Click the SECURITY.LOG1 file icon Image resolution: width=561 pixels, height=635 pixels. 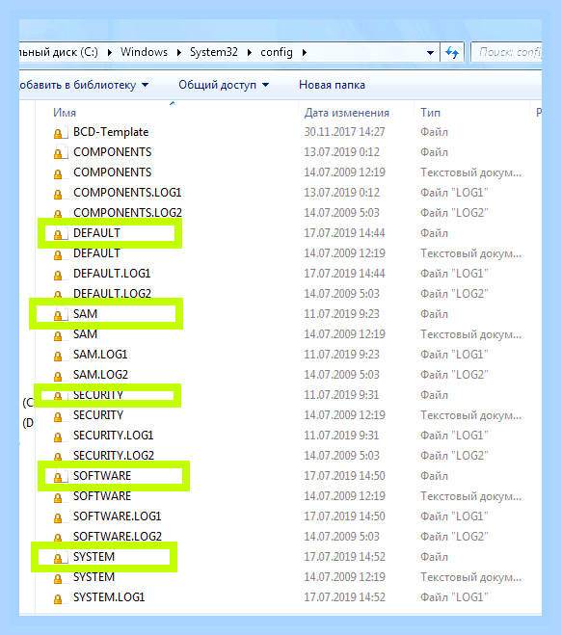[x=59, y=437]
